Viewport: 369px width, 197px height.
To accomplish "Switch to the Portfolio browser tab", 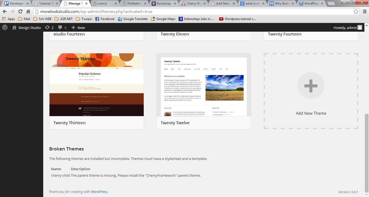I will tap(135, 4).
